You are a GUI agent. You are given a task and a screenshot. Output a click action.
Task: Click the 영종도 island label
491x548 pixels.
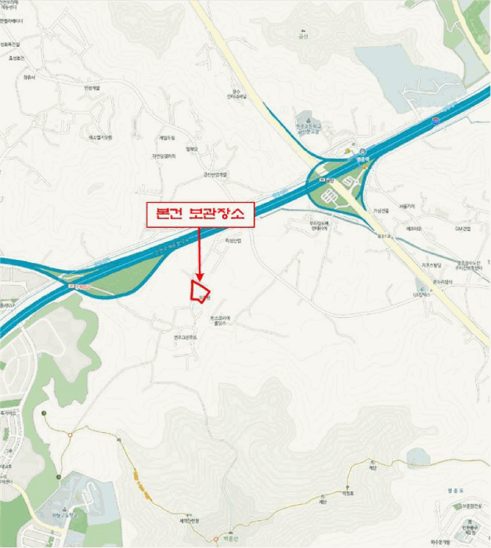click(455, 491)
